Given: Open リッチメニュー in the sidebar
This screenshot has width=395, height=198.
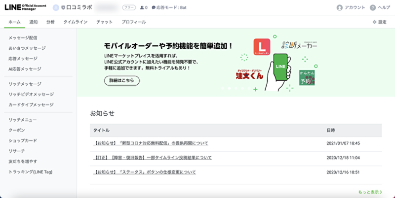Looking at the screenshot, I should click(x=23, y=120).
